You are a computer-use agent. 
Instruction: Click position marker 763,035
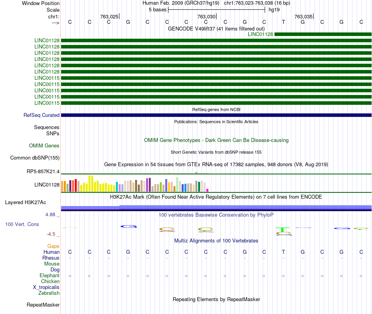coord(303,16)
